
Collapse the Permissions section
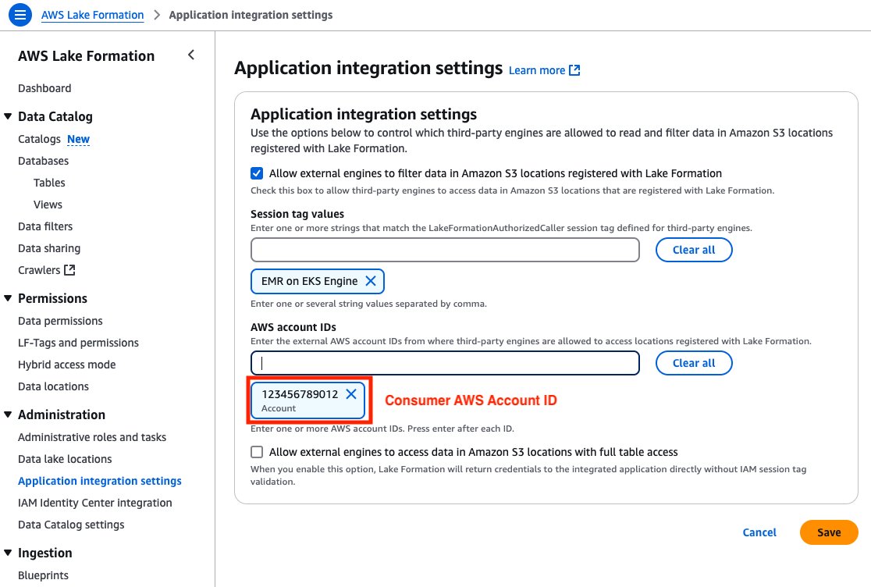click(x=8, y=299)
